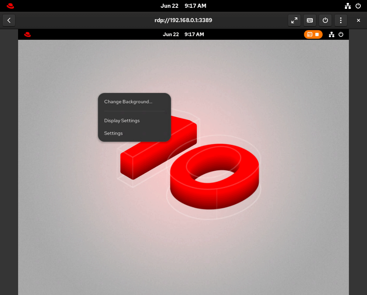Screen dimensions: 367x295
Task: Select Change Background from the context menu
Action: tap(134, 102)
